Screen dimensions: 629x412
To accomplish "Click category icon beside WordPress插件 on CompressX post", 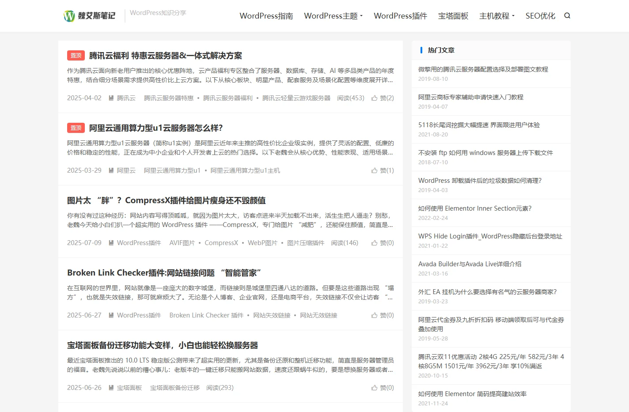I will point(111,243).
